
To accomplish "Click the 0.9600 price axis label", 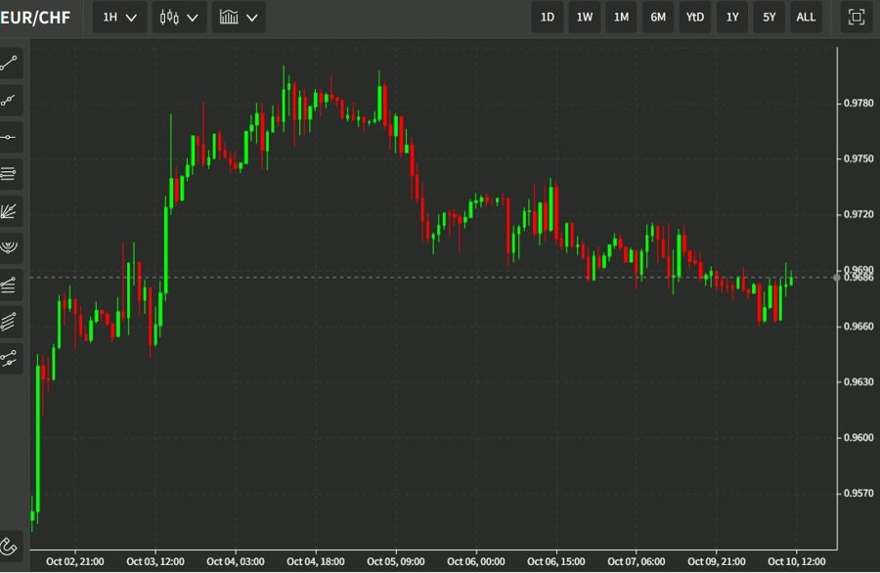I will pos(858,437).
